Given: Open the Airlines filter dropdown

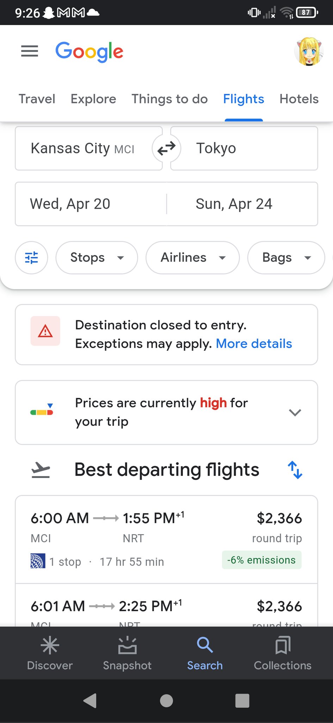Looking at the screenshot, I should pyautogui.click(x=192, y=258).
